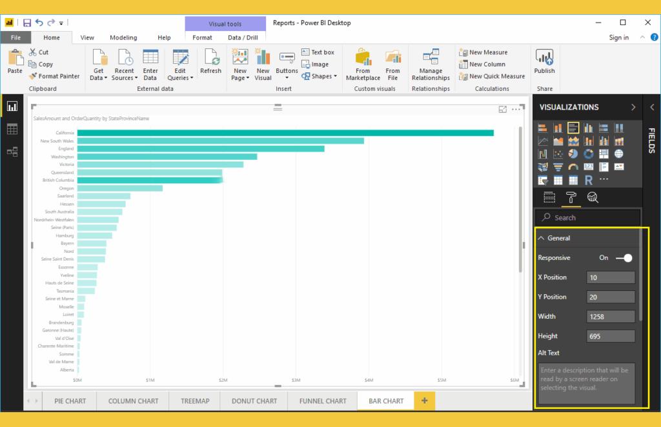Screen dimensions: 661x427
Task: Turn off the Responsive toggle
Action: tap(624, 258)
